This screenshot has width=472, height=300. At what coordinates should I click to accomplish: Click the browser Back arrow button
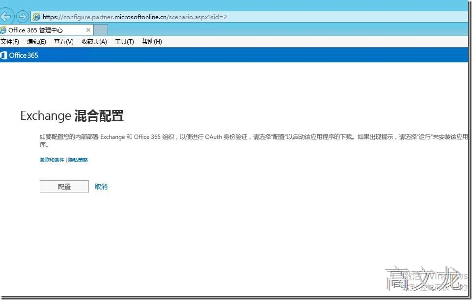pyautogui.click(x=6, y=17)
